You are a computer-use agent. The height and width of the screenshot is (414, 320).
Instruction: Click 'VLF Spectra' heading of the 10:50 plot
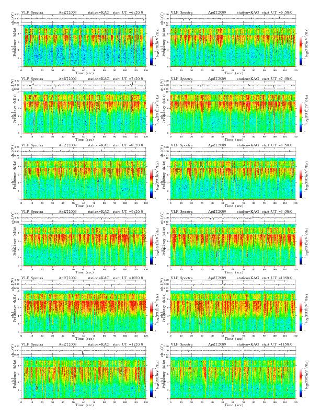pyautogui.click(x=181, y=278)
